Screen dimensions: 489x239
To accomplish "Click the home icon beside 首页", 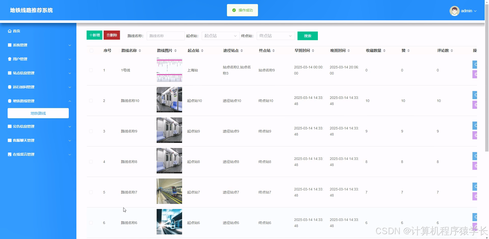I will 10,31.
